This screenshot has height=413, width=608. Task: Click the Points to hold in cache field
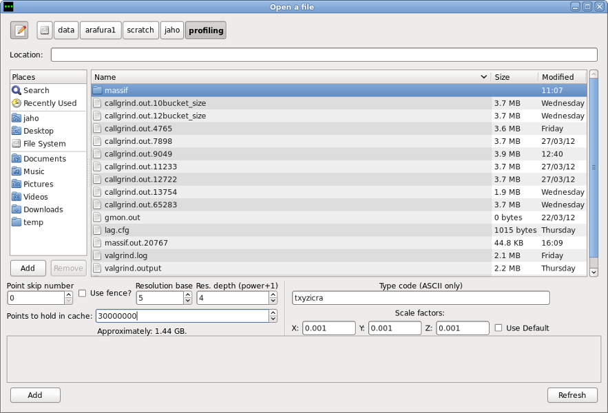tap(182, 316)
